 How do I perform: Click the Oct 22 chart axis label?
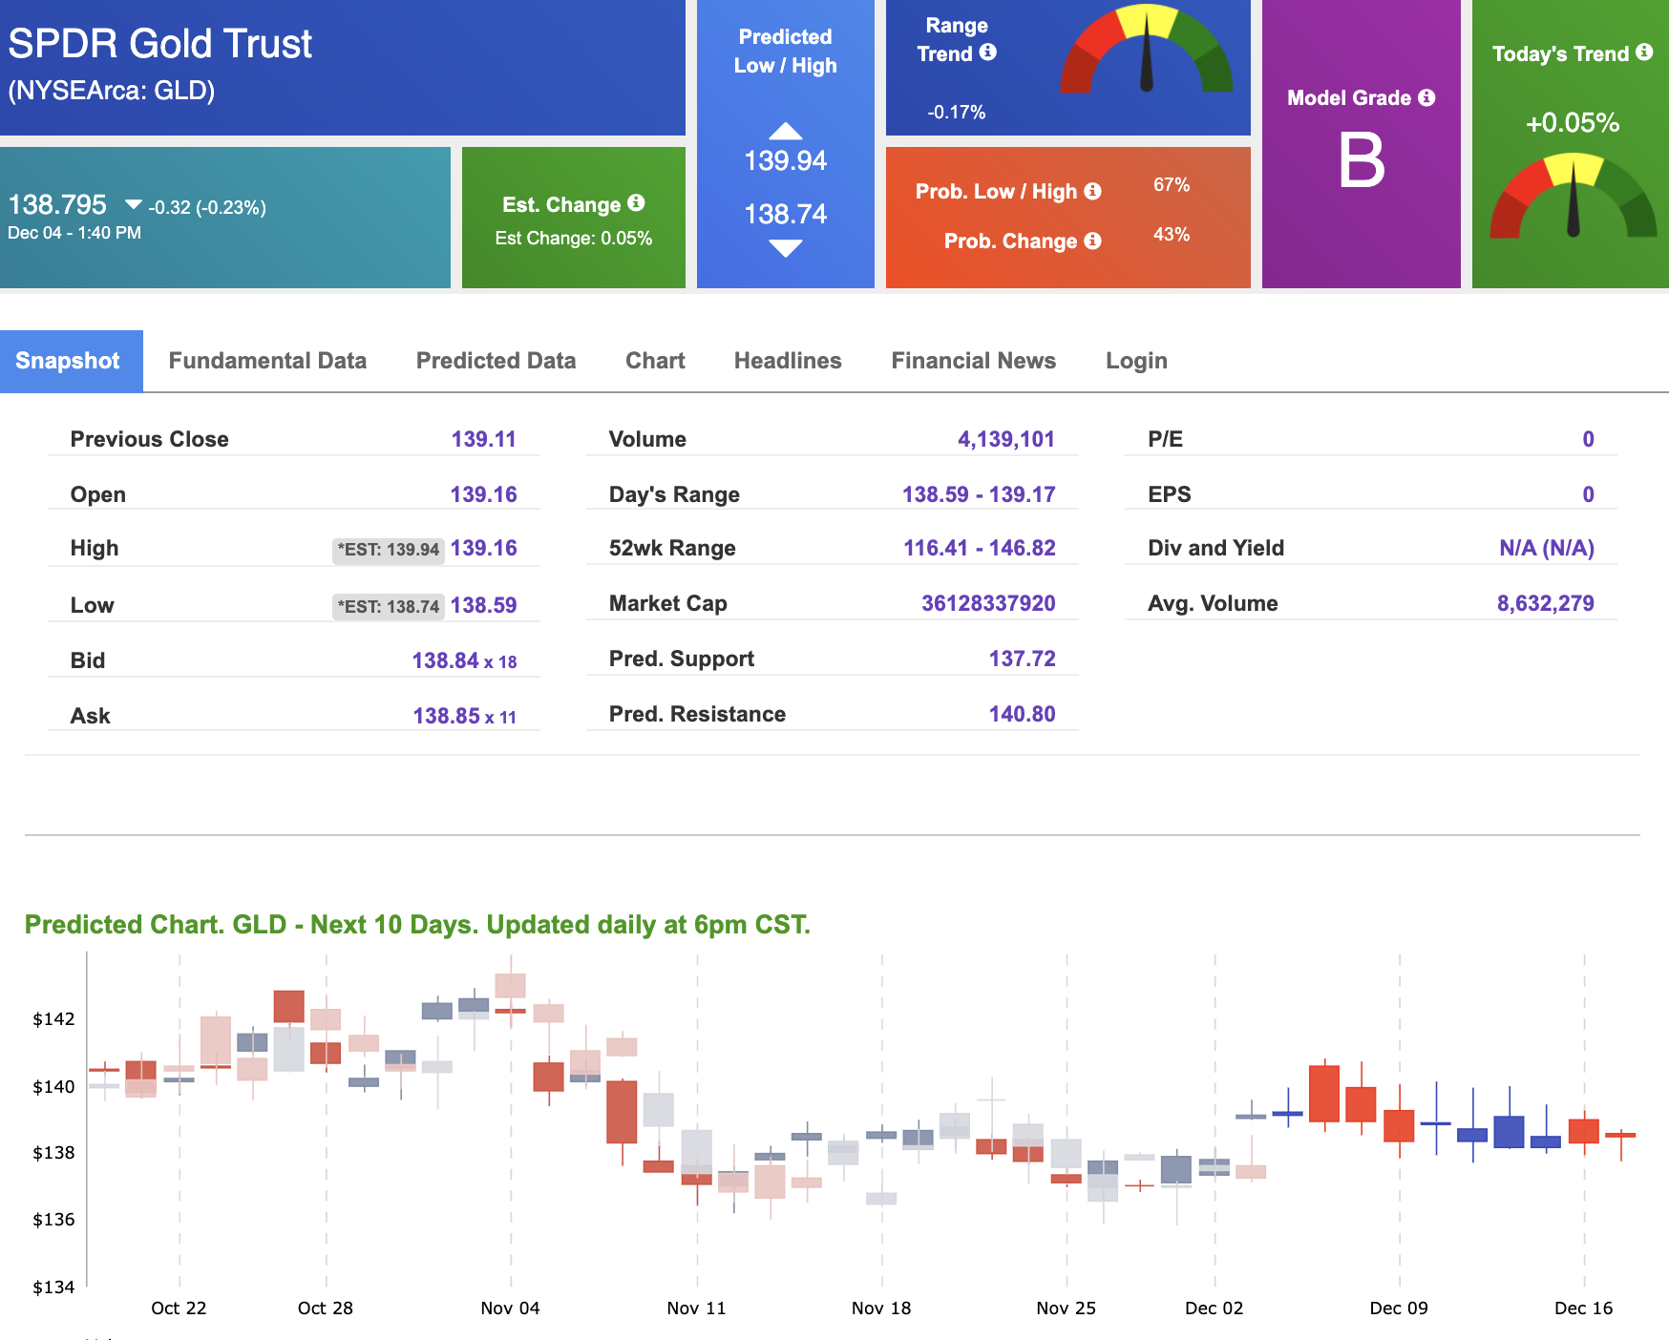[x=179, y=1309]
